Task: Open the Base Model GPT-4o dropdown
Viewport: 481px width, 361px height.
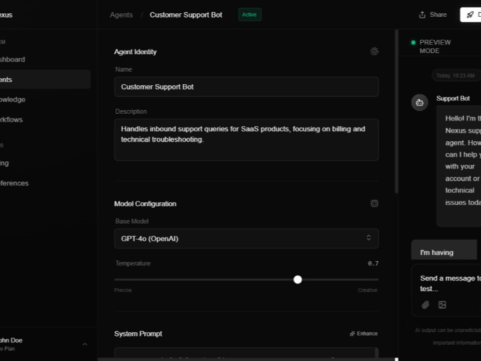Action: click(x=247, y=238)
